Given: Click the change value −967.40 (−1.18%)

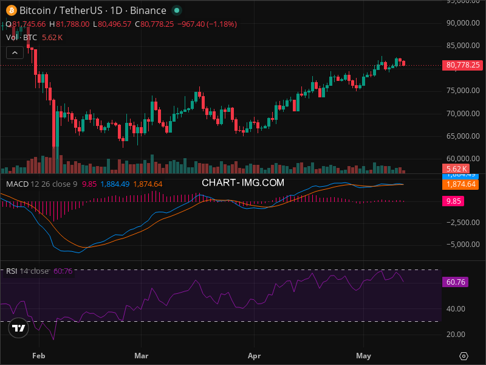Looking at the screenshot, I should (207, 24).
